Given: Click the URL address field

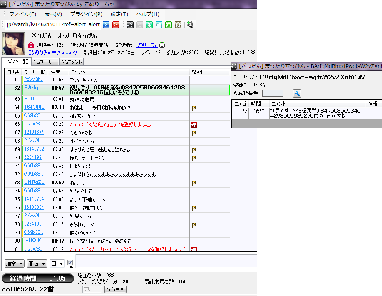Looking at the screenshot, I should (53, 25).
